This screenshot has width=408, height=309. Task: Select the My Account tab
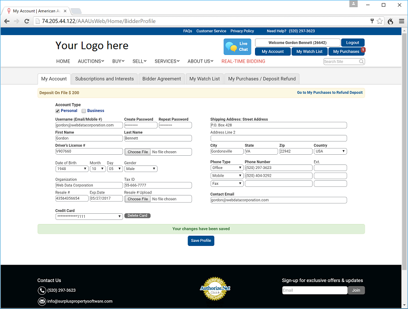tap(54, 79)
